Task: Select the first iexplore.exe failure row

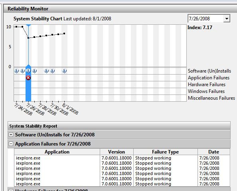Action: pyautogui.click(x=122, y=158)
